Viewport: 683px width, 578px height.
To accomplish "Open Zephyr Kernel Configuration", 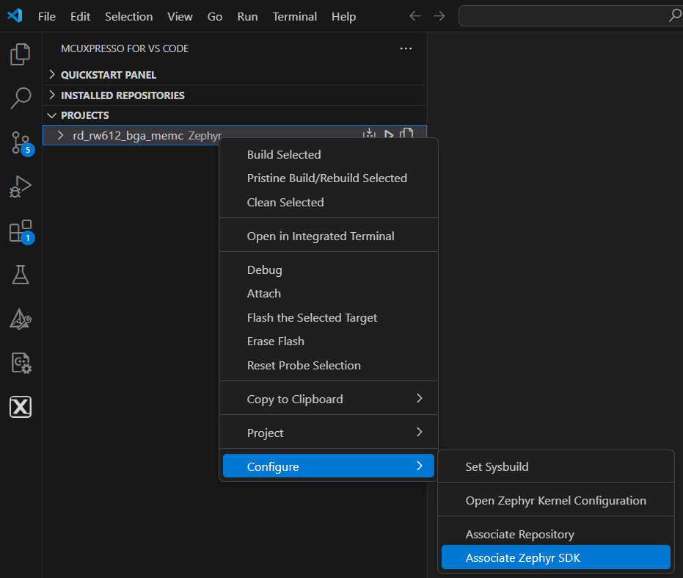I will tap(554, 499).
